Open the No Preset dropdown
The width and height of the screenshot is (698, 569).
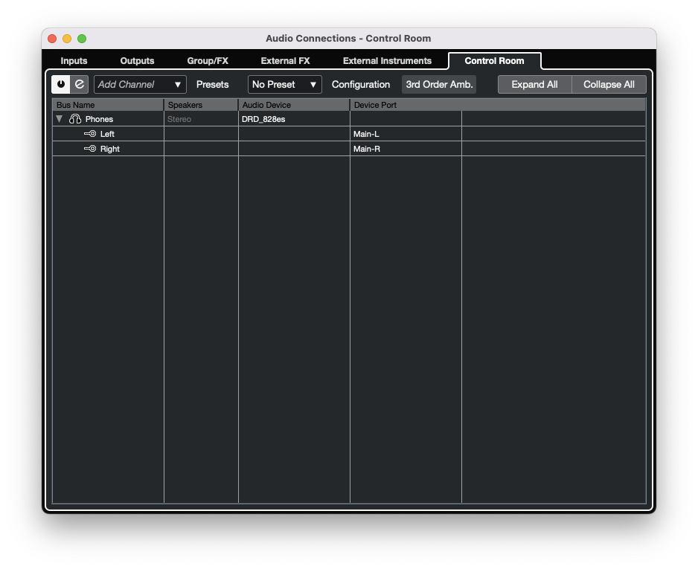coord(284,84)
